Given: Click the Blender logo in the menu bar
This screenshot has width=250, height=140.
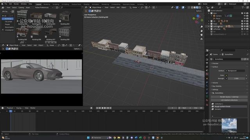Looking at the screenshot, I should [2, 4].
